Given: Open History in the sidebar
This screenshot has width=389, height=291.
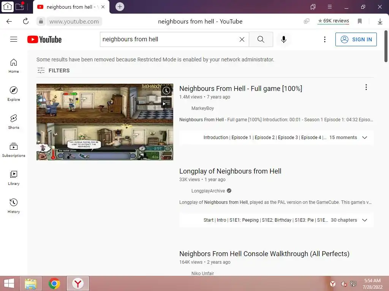Looking at the screenshot, I should click(x=14, y=206).
